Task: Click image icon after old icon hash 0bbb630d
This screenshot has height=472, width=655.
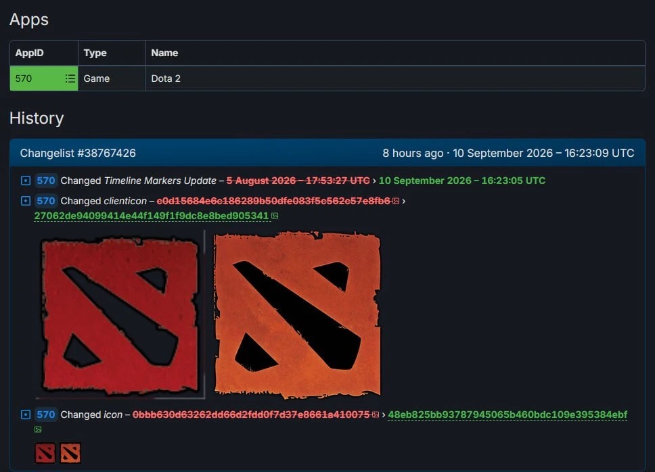Action: point(376,415)
